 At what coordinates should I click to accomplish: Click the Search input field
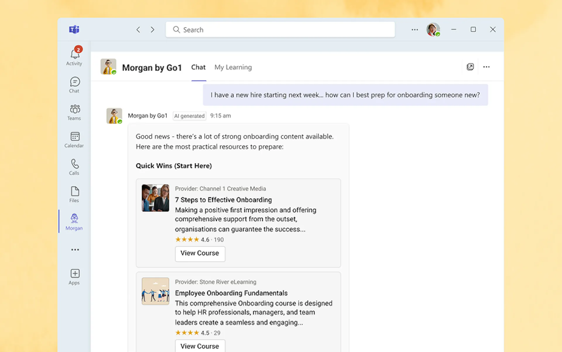(280, 30)
